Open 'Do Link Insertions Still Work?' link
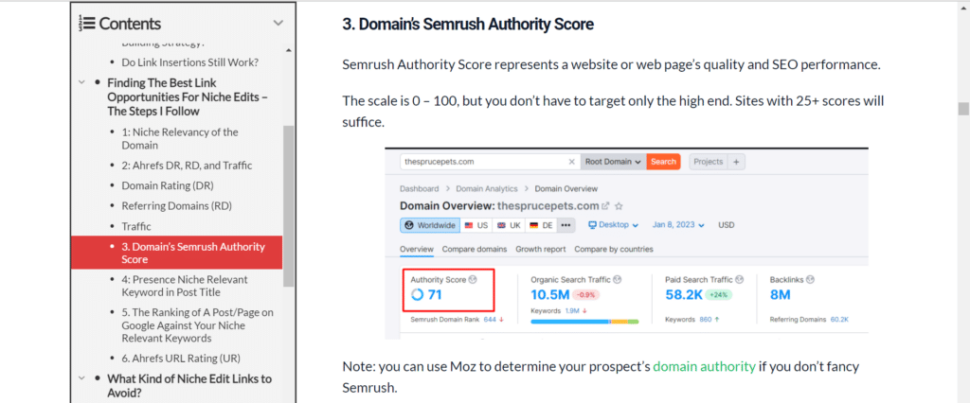970x403 pixels. [189, 62]
